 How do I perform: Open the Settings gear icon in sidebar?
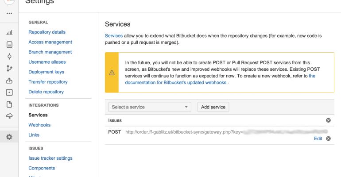coord(9,137)
